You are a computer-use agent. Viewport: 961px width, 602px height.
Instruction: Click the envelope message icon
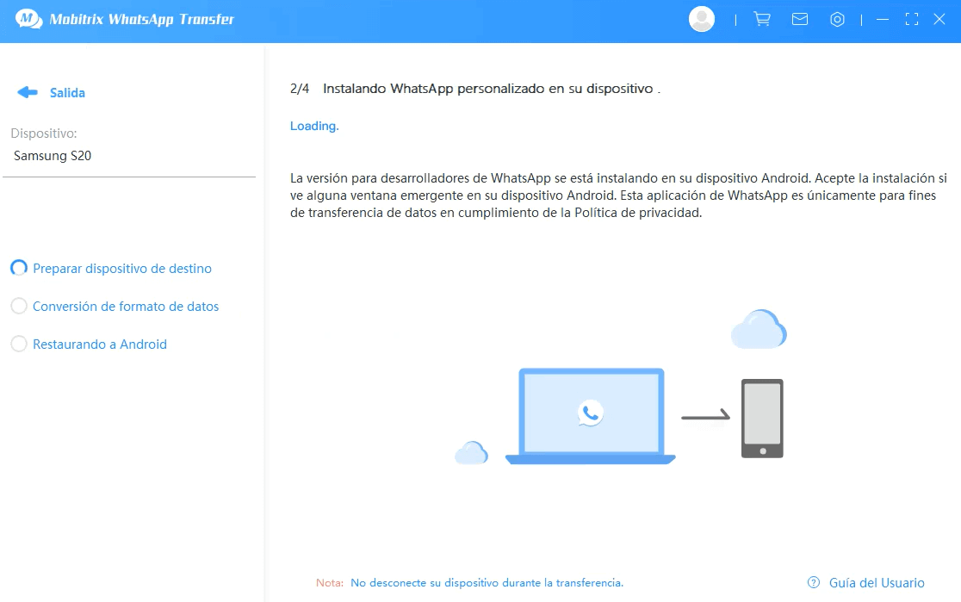pos(800,19)
